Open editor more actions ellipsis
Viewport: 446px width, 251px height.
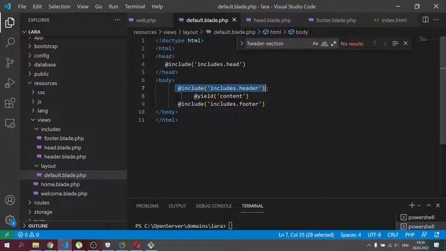436,20
